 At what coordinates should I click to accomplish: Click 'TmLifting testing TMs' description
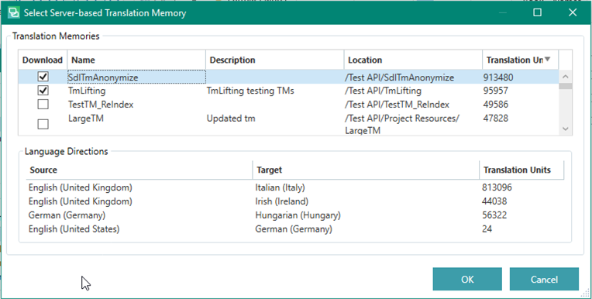(x=250, y=91)
